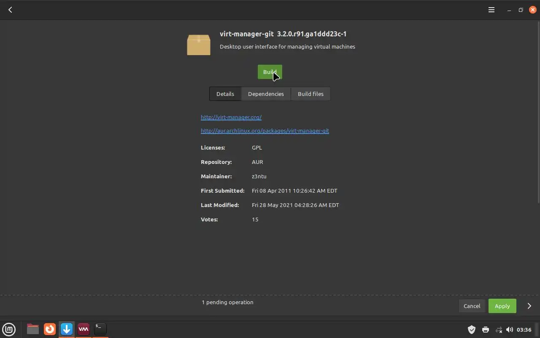This screenshot has width=540, height=338.
Task: Open the Build files tab
Action: click(x=310, y=94)
